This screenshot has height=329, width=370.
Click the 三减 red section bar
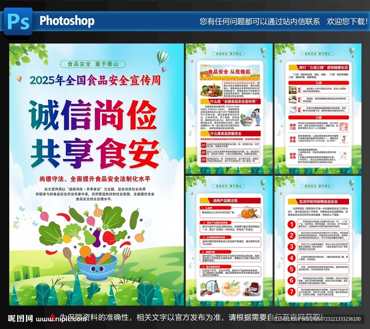(319, 83)
